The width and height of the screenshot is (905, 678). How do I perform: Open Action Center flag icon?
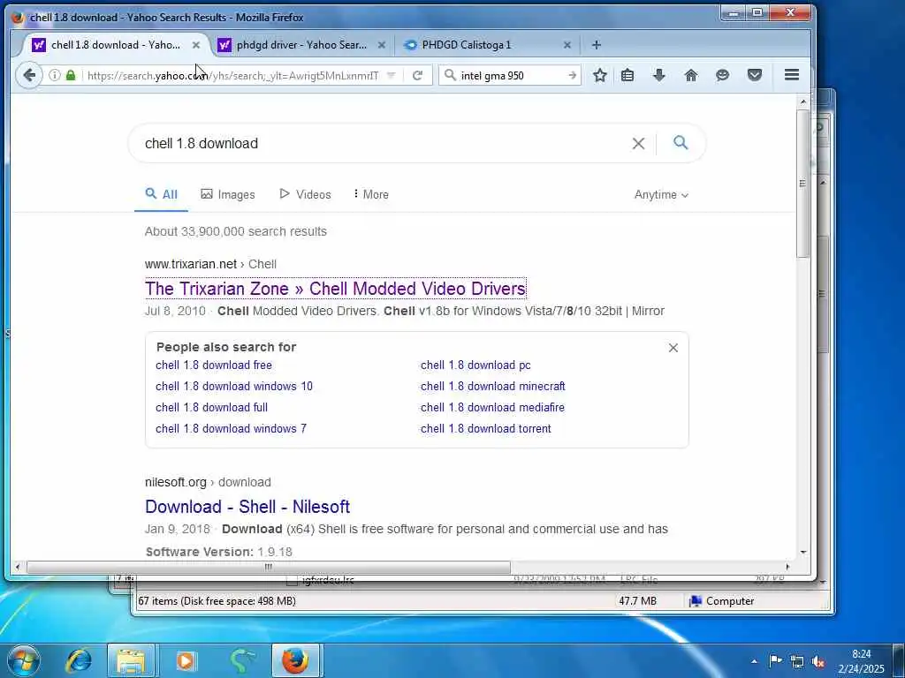[x=775, y=661]
